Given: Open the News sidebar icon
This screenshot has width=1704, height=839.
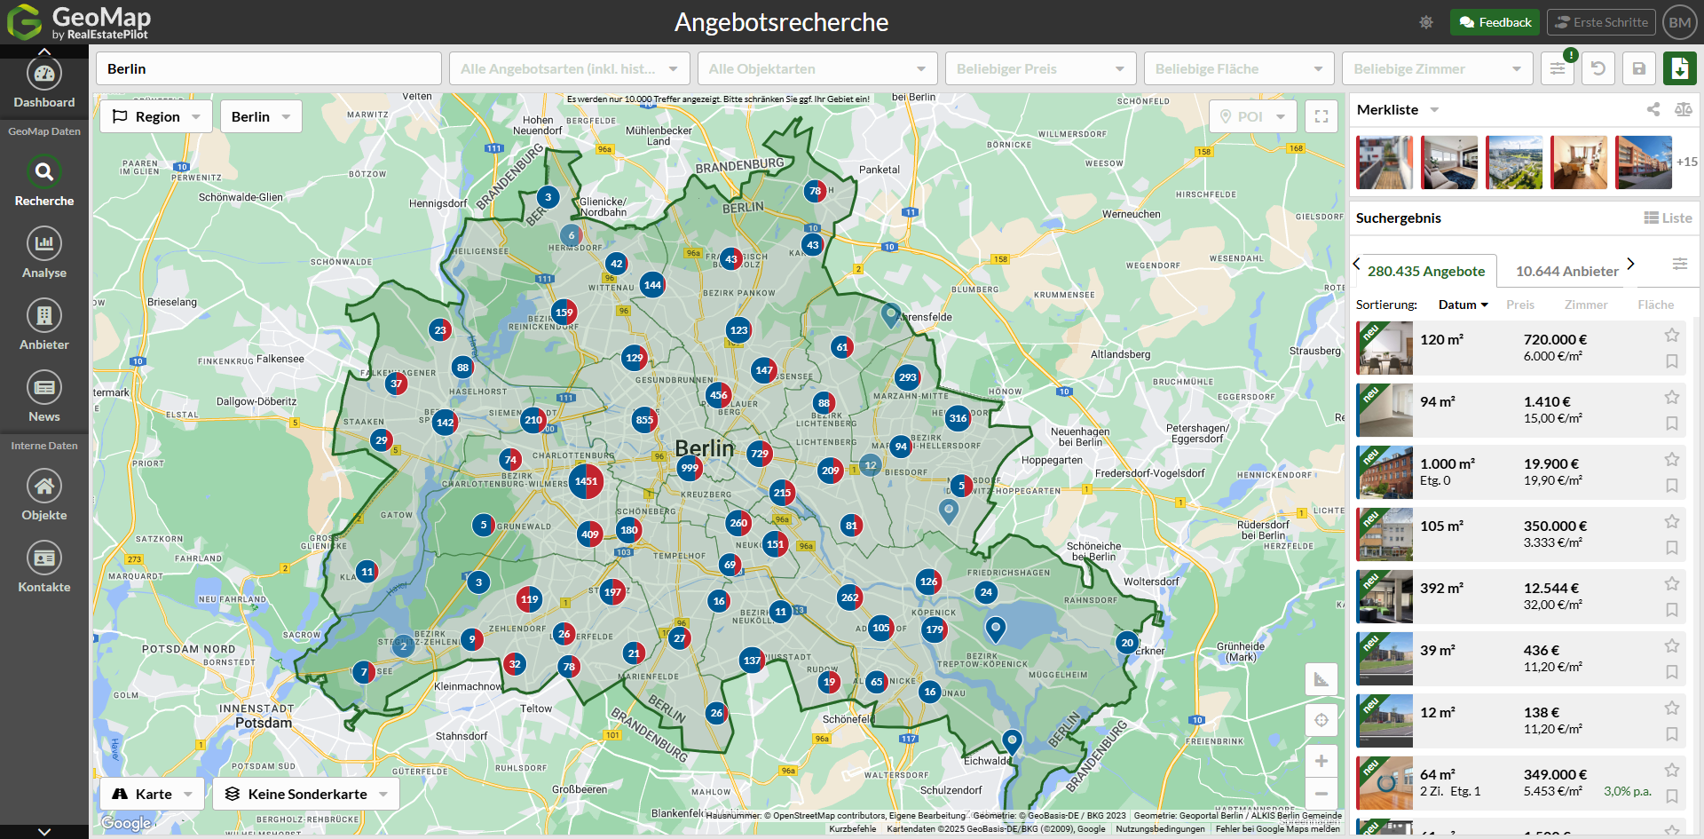Looking at the screenshot, I should coord(43,388).
